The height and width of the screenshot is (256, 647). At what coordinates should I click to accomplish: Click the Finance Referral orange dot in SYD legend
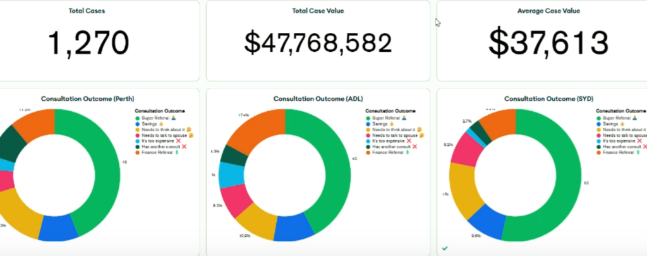(599, 152)
